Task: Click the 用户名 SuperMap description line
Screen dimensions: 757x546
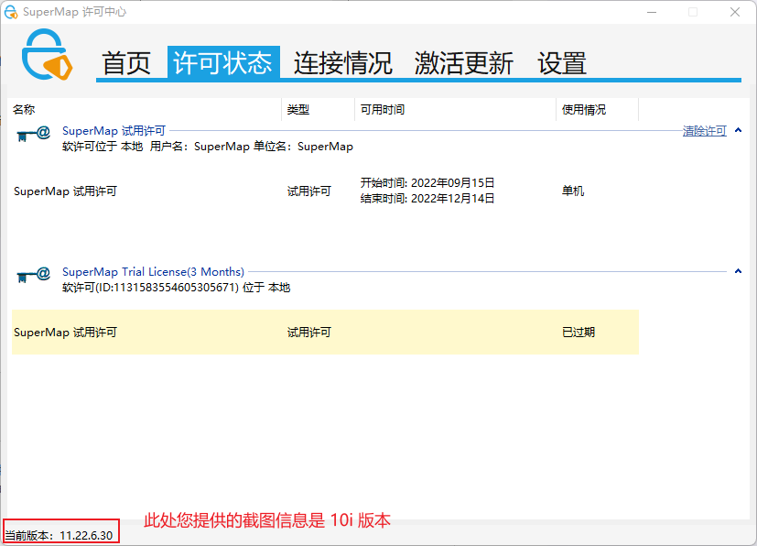Action: click(208, 147)
